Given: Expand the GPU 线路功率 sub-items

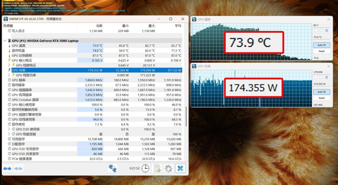Looking at the screenshot, I should 9,75.
